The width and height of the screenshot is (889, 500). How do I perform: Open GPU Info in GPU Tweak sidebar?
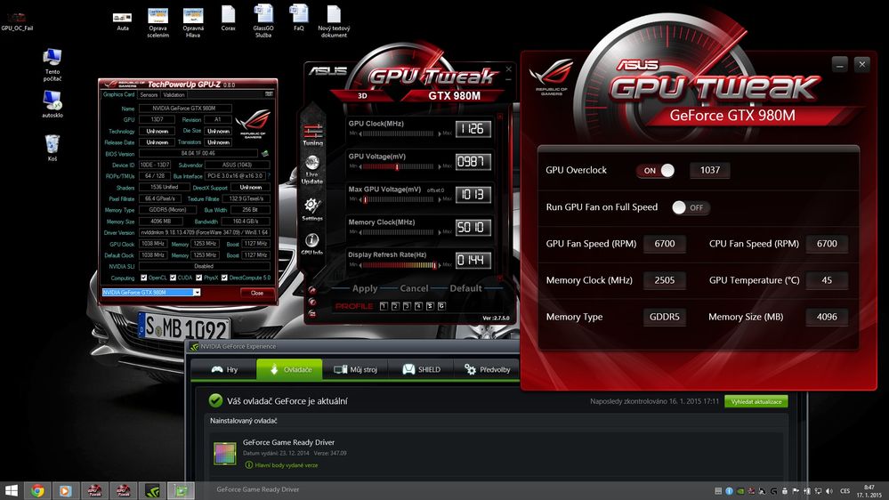[x=311, y=243]
